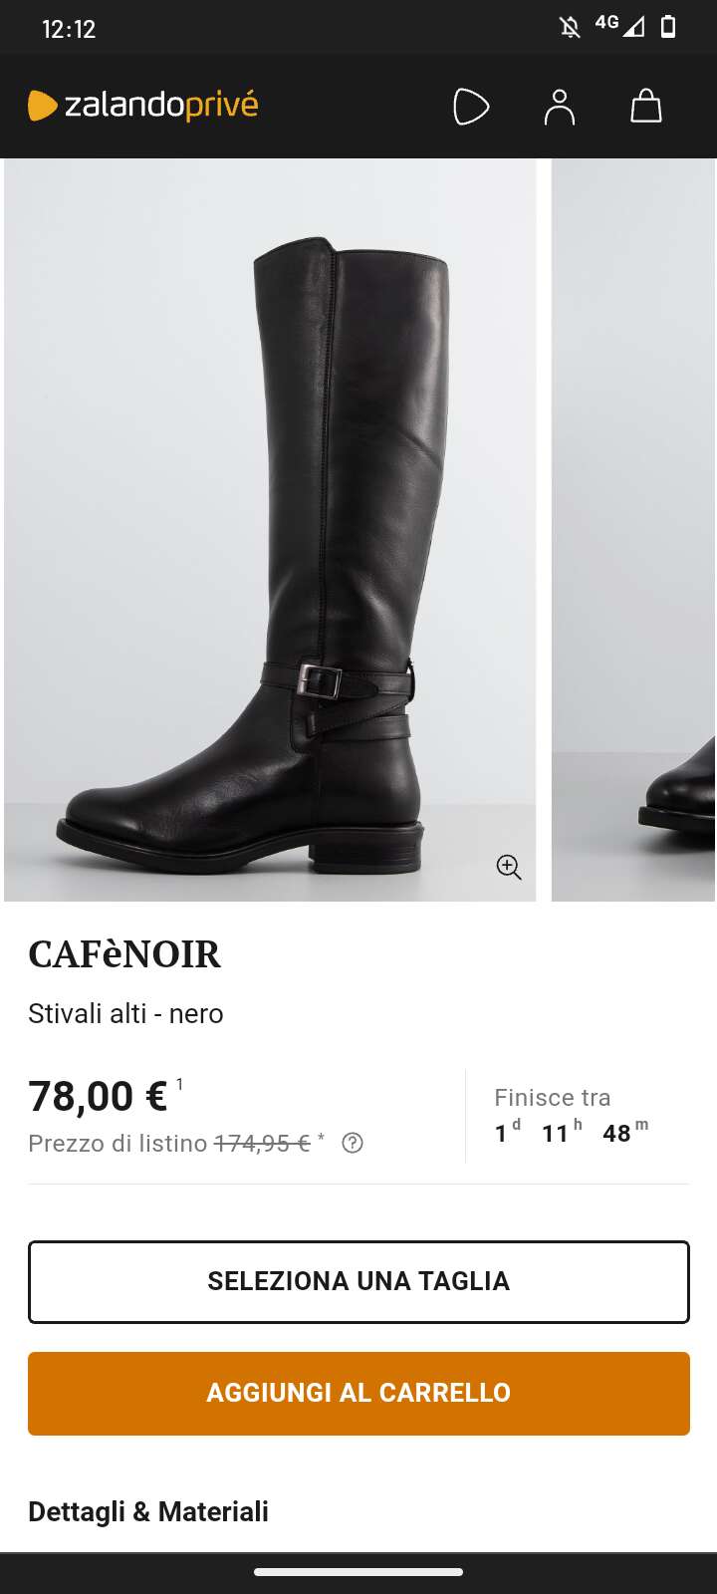
Task: Tap the magnifier zoom icon on boot image
Action: coord(509,867)
